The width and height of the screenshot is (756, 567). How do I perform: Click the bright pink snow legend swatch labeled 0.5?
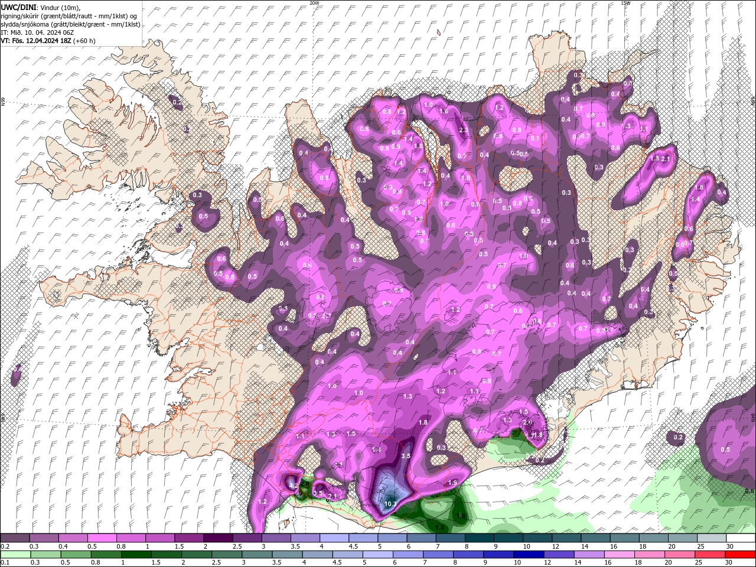[x=102, y=538]
